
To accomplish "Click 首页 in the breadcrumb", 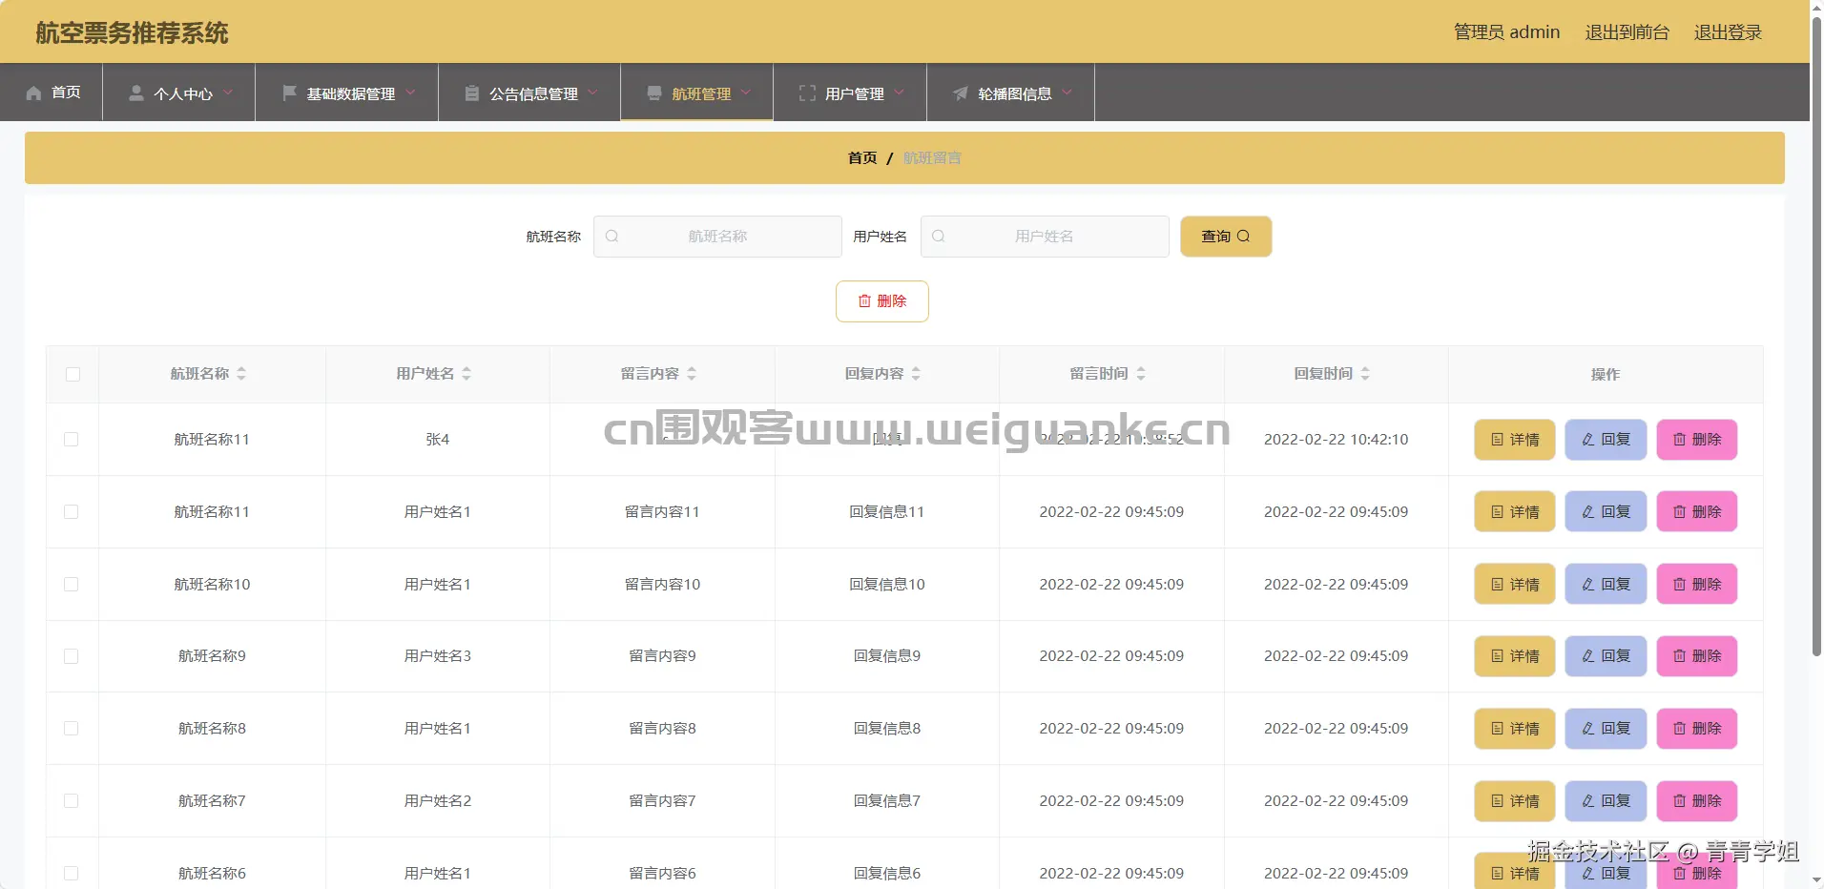I will 862,158.
